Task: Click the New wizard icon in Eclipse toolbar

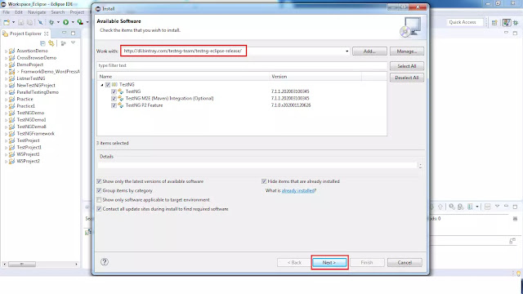Action: pos(7,22)
